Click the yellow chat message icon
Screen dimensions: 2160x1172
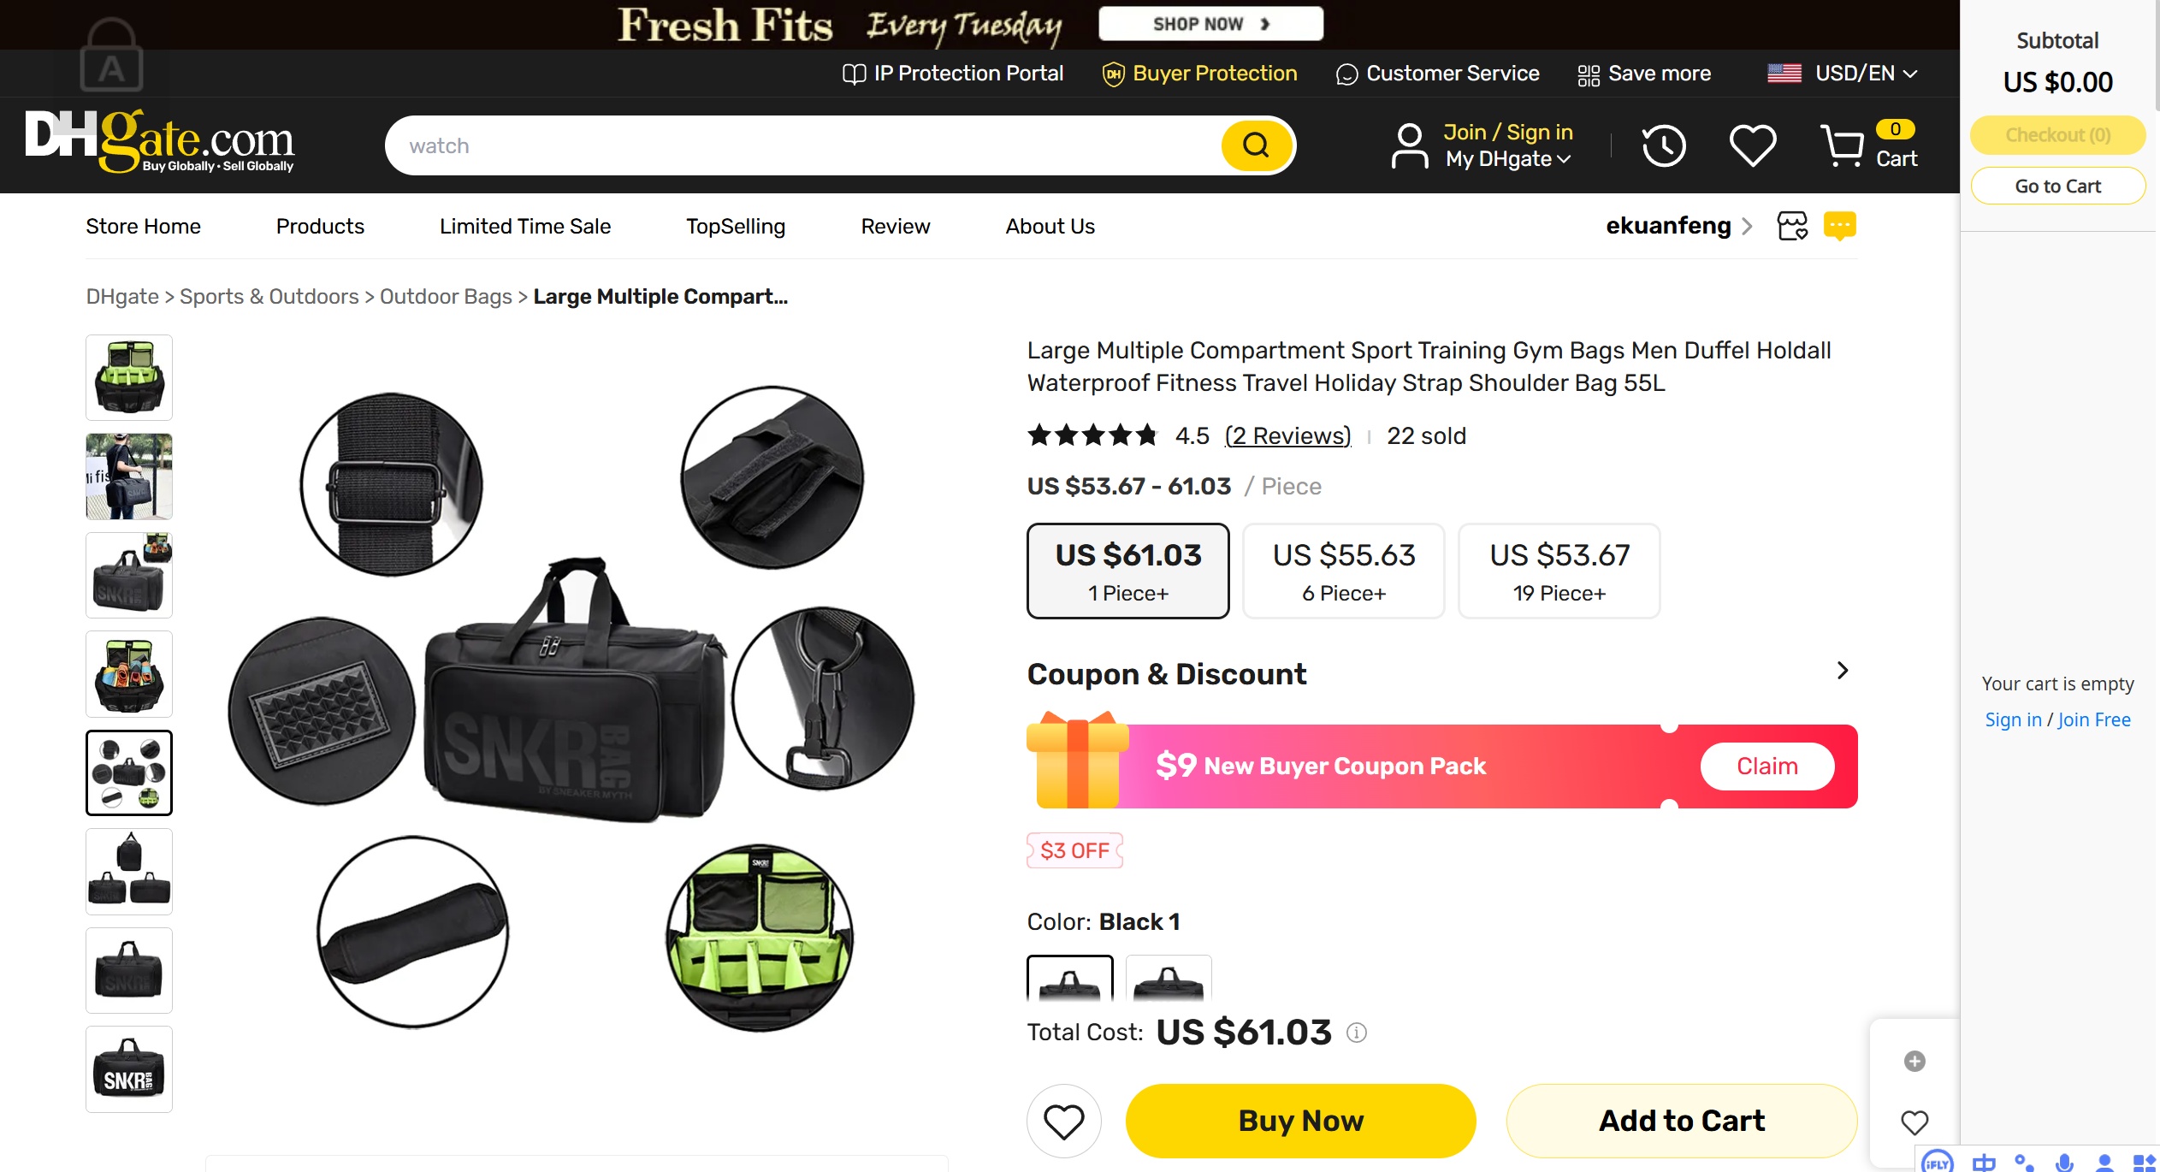tap(1839, 226)
